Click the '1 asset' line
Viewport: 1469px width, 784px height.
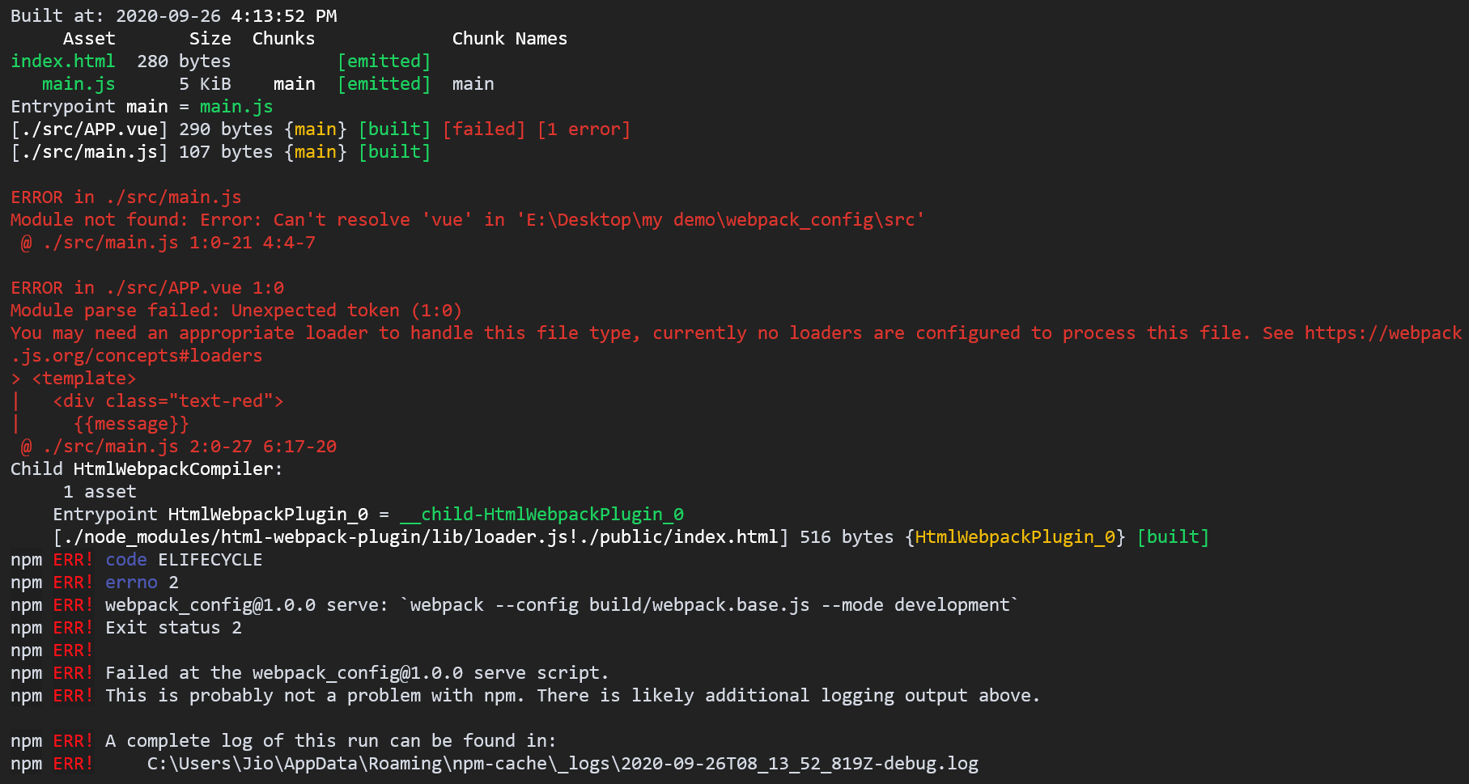click(x=100, y=492)
